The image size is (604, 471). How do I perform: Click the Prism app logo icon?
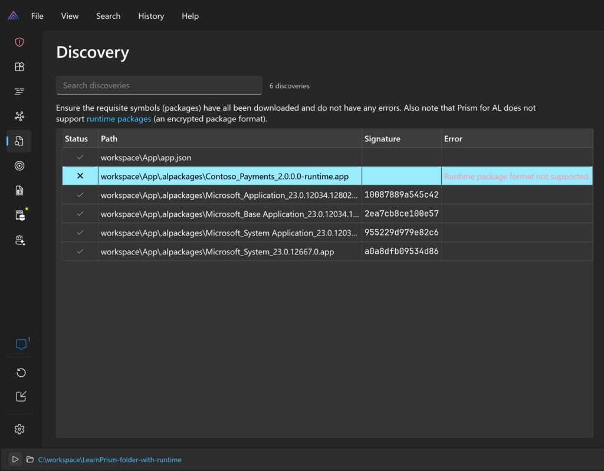pos(14,15)
